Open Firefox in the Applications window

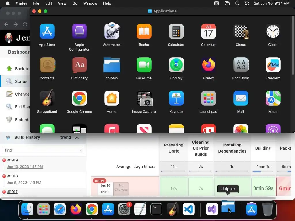coord(208,65)
